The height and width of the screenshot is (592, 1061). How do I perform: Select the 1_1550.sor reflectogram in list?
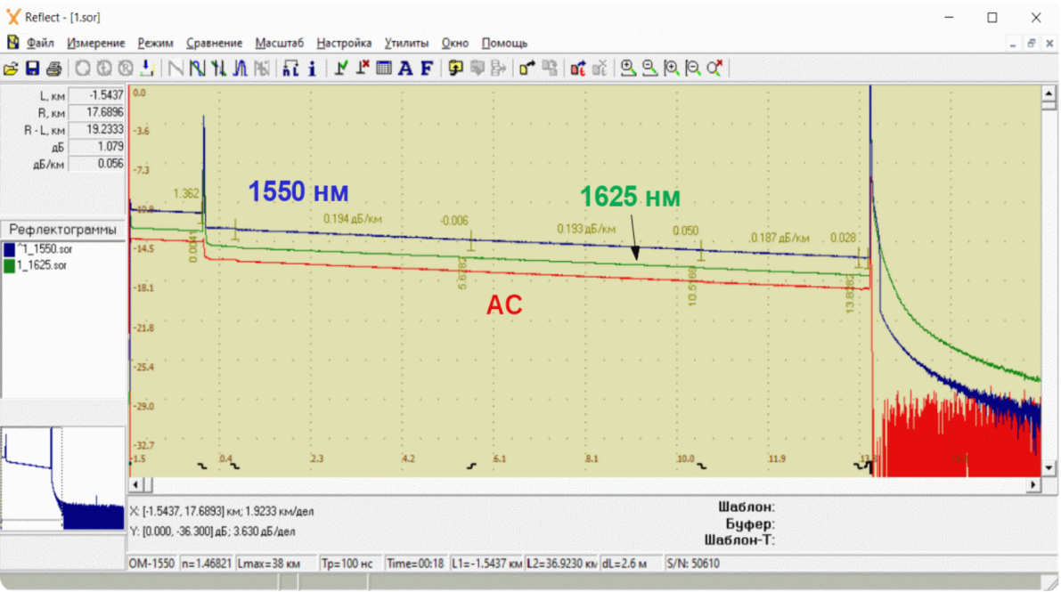[45, 249]
